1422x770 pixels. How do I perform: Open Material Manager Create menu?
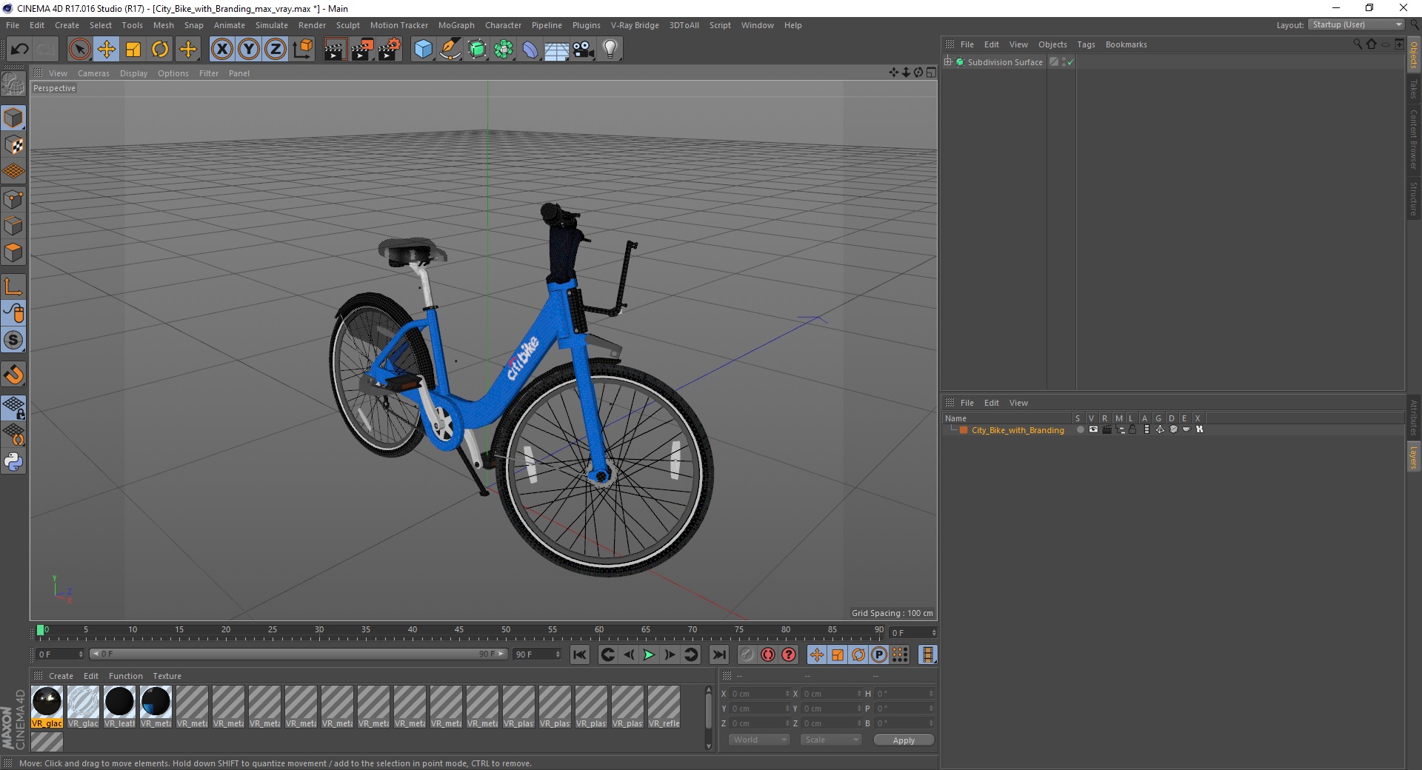(61, 676)
